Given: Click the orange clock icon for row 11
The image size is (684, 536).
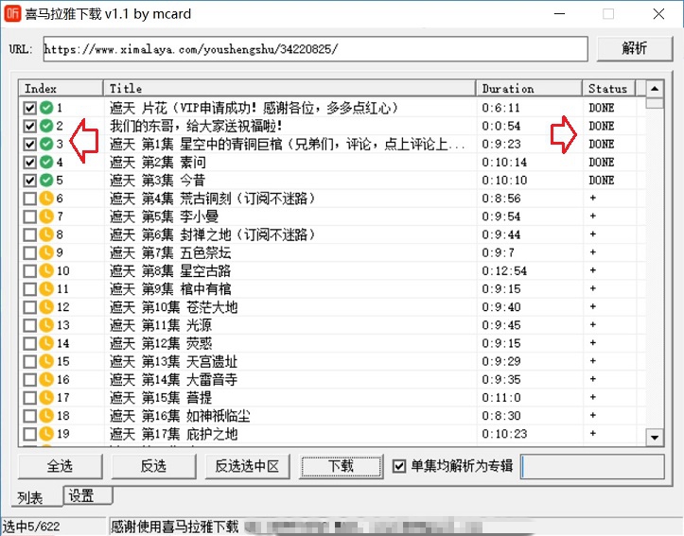Looking at the screenshot, I should coord(46,289).
